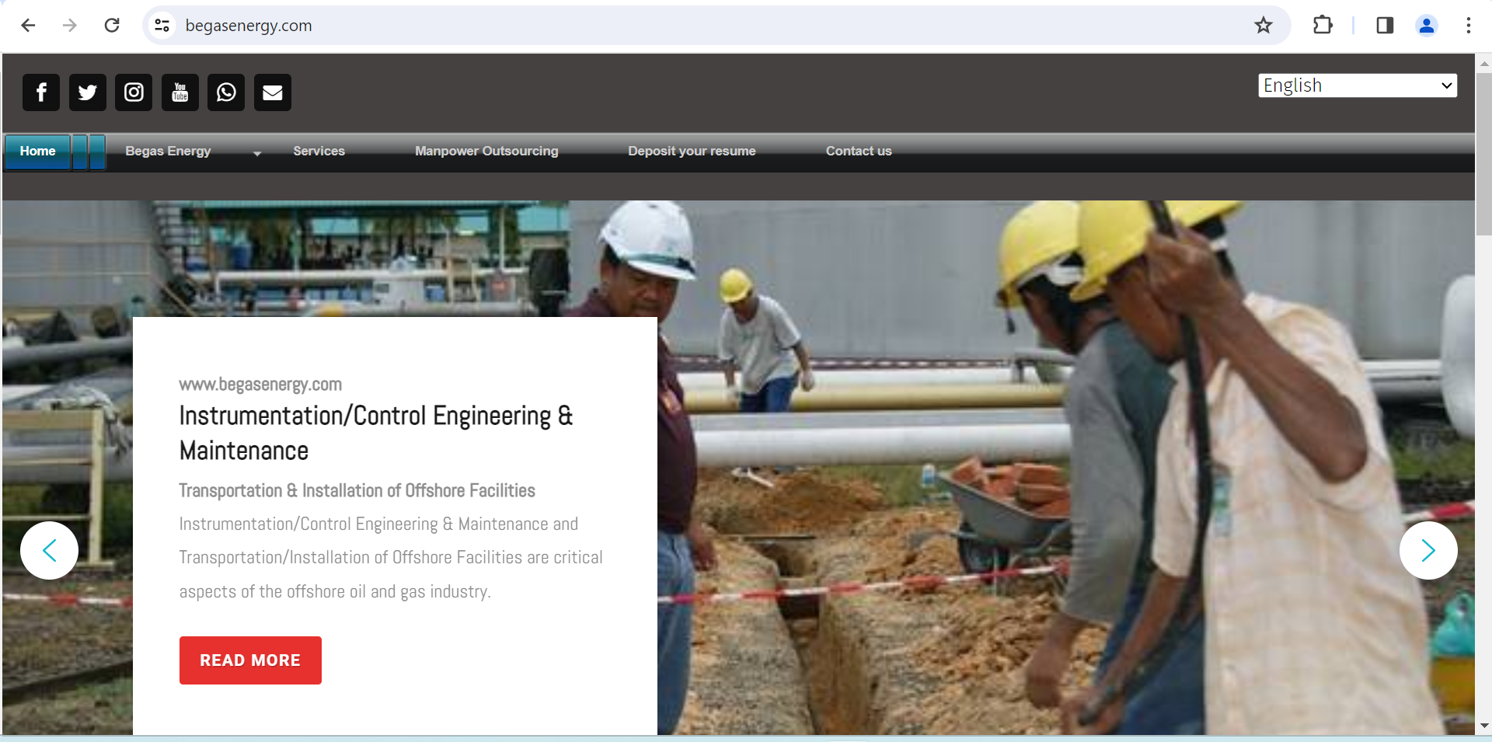This screenshot has height=742, width=1492.
Task: Open the Facebook social icon
Action: click(x=41, y=92)
